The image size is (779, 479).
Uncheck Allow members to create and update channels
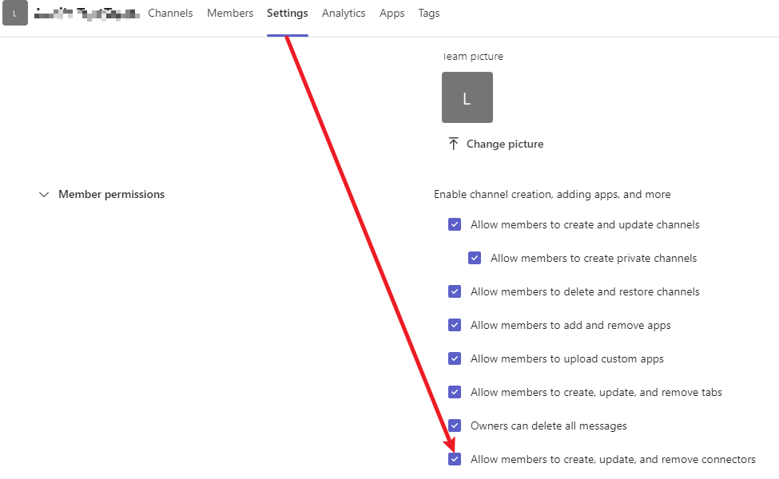pyautogui.click(x=455, y=224)
